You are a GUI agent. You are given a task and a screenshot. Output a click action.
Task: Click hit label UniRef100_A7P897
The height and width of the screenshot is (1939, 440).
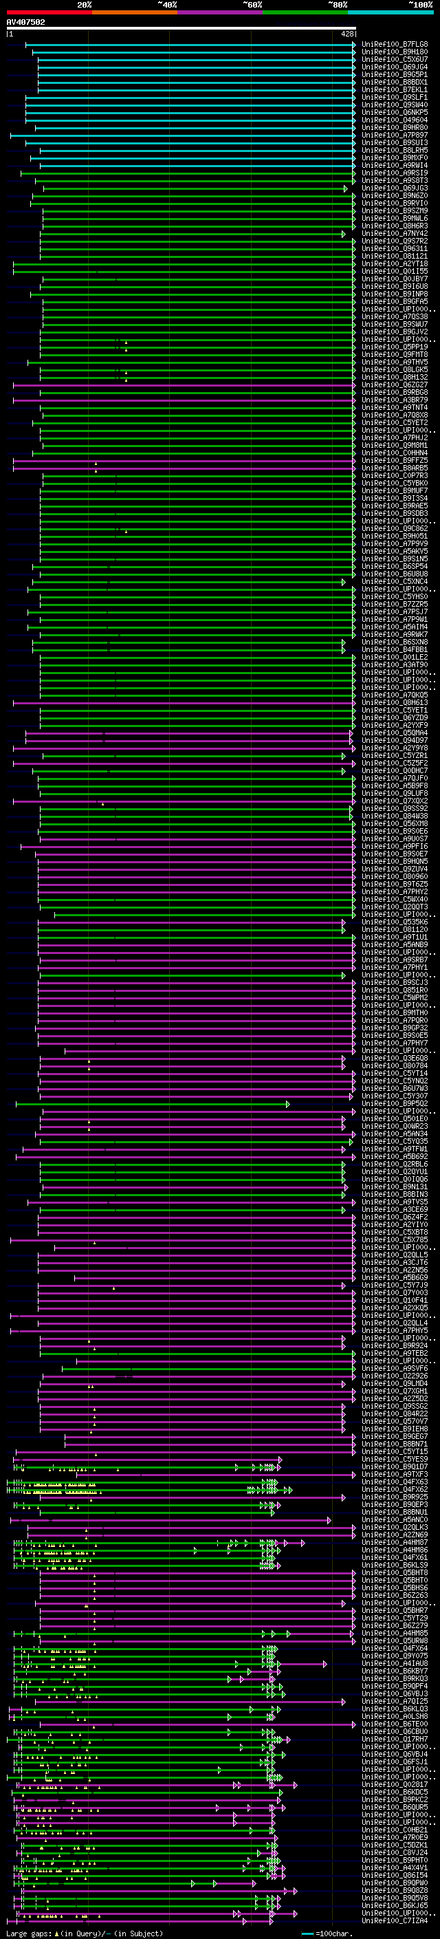pyautogui.click(x=394, y=135)
